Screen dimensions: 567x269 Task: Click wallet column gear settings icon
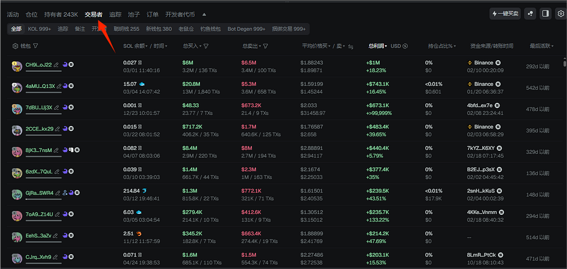(x=16, y=46)
